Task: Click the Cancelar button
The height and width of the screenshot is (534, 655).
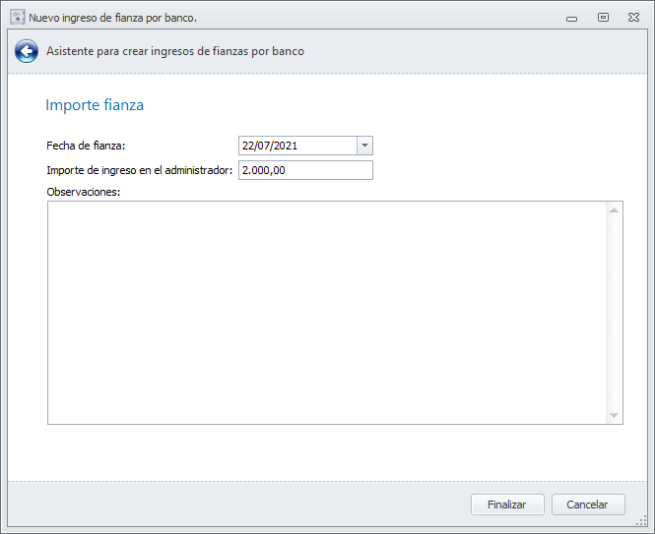Action: pos(588,504)
